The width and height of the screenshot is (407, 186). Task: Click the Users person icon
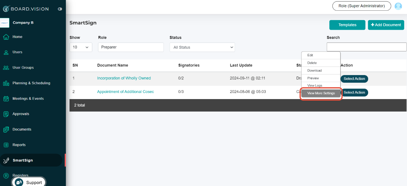pyautogui.click(x=6, y=52)
